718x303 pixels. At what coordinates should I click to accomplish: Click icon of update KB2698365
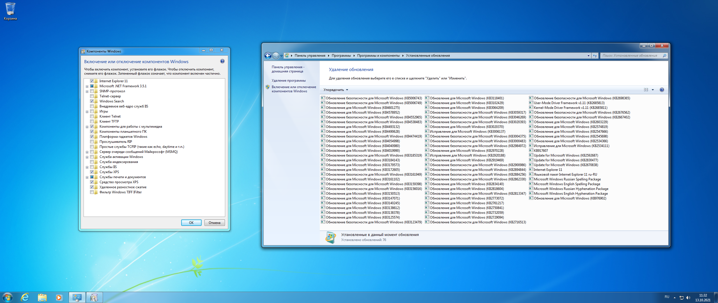(531, 98)
